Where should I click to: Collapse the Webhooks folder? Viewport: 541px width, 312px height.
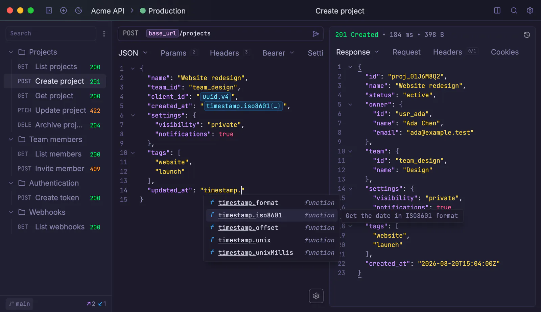[11, 212]
